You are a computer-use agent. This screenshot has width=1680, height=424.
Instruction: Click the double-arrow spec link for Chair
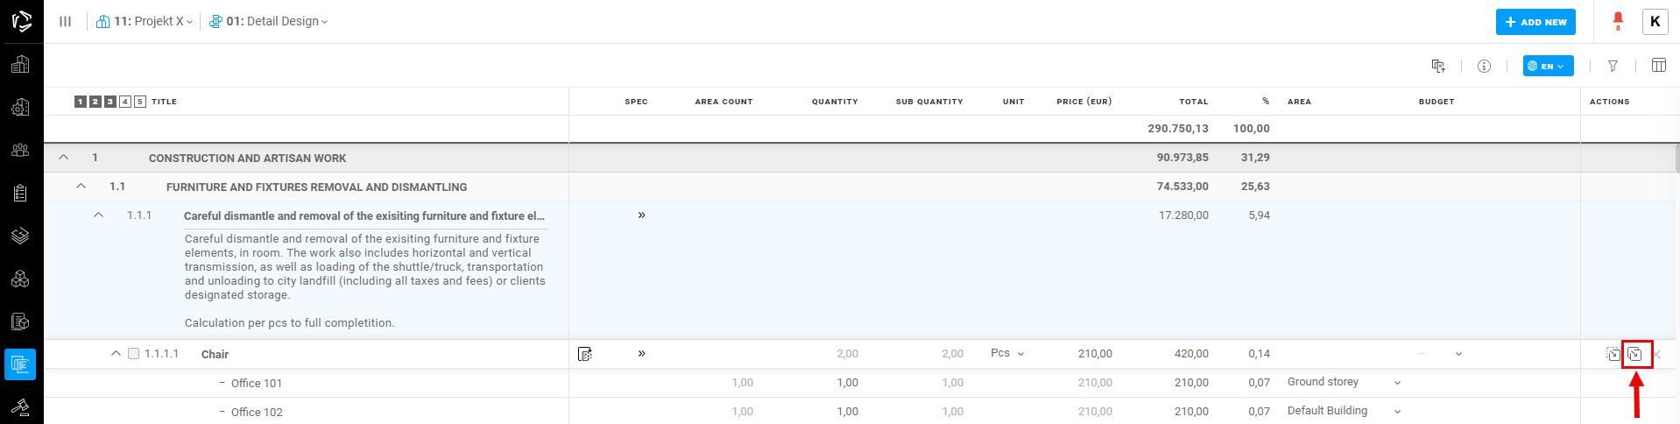[x=641, y=353]
